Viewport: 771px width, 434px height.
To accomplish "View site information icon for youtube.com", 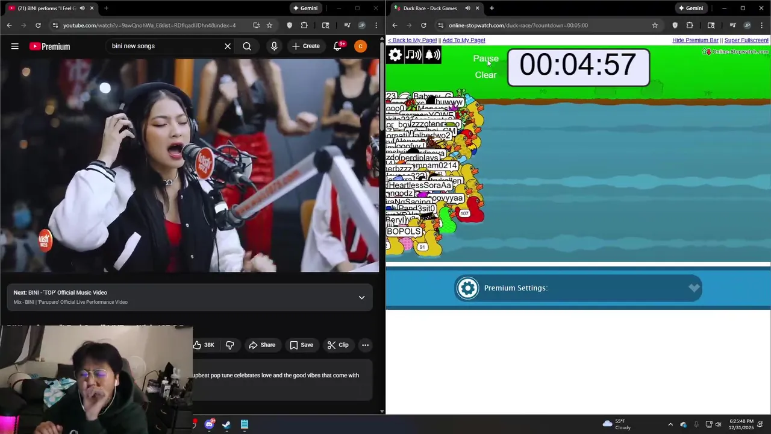I will click(55, 25).
